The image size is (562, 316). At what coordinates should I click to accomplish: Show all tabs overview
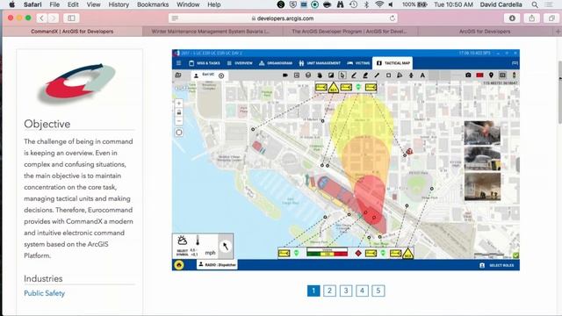[x=551, y=18]
